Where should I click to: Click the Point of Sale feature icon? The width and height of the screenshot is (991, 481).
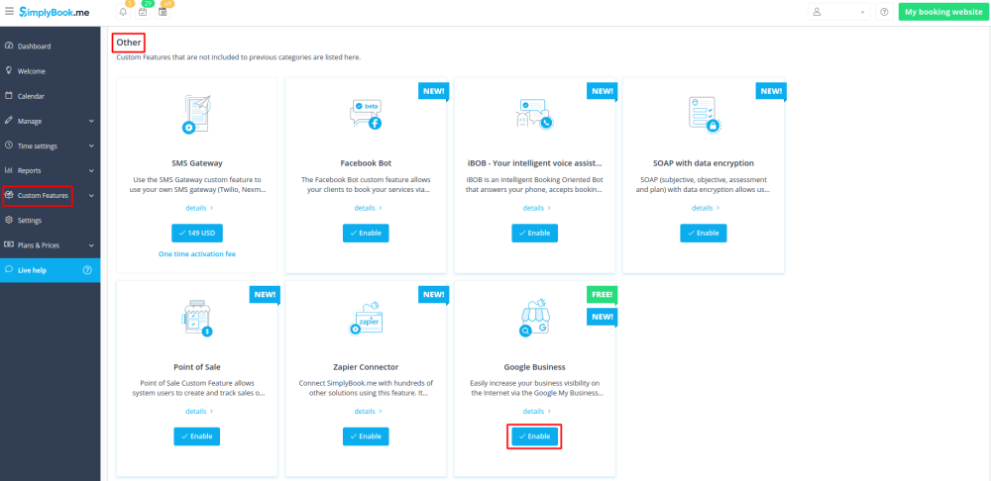(x=196, y=318)
